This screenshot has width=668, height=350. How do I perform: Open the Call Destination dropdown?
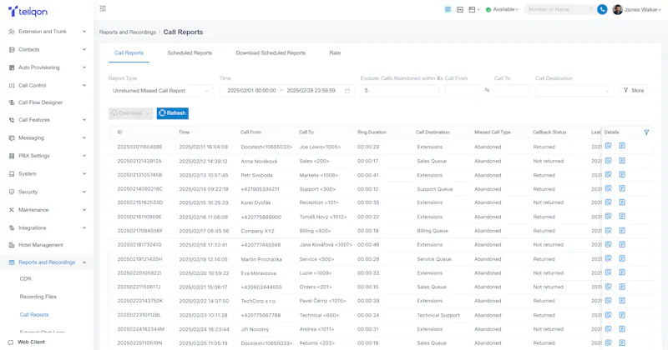pos(574,91)
